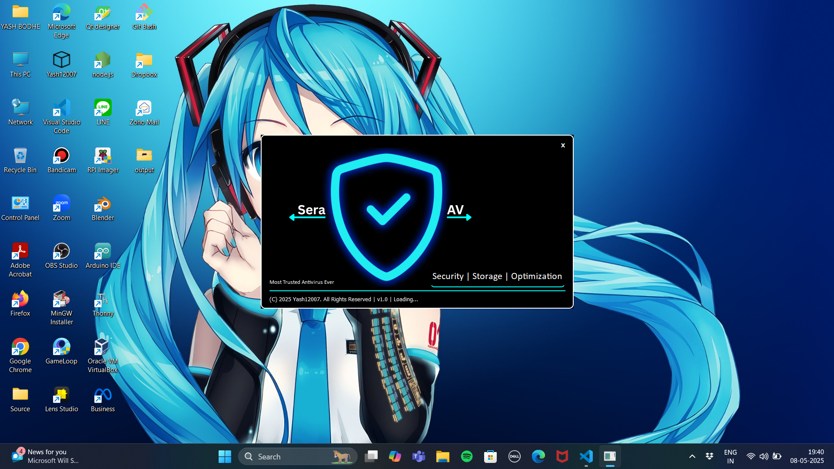The width and height of the screenshot is (834, 469).
Task: Open Wi-Fi network settings in tray
Action: tap(751, 456)
